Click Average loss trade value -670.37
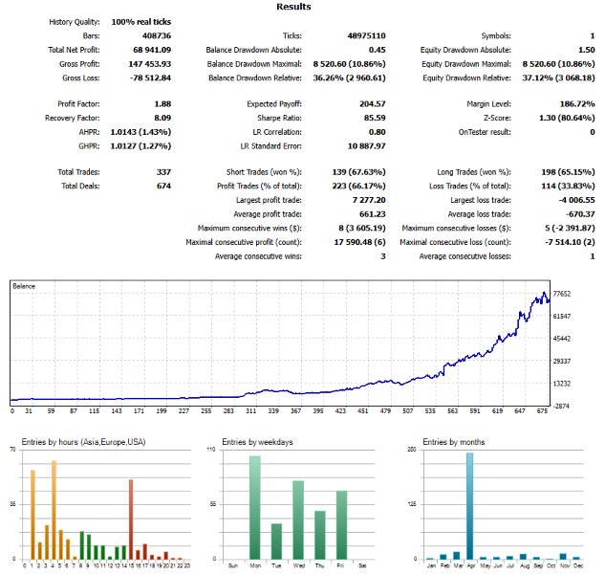 pyautogui.click(x=580, y=214)
